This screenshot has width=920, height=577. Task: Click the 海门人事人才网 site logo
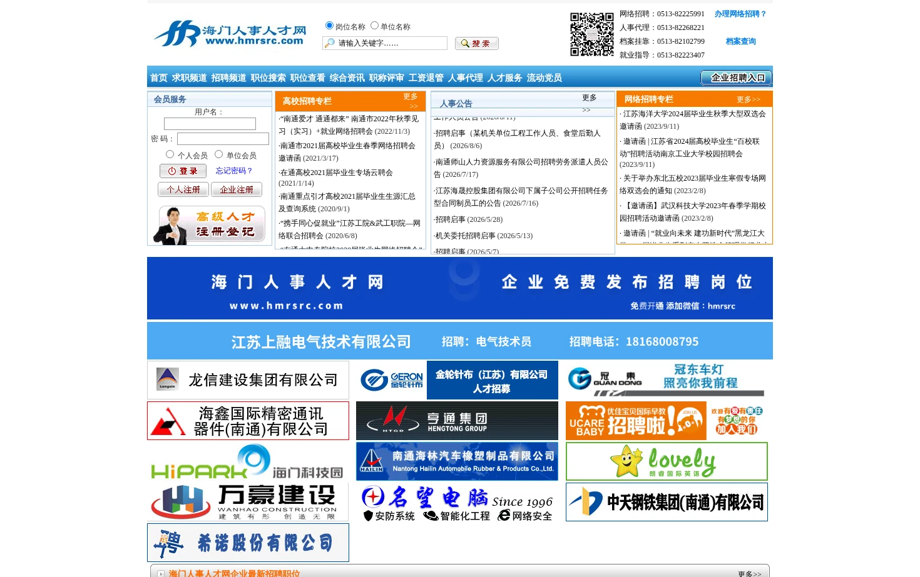[230, 34]
